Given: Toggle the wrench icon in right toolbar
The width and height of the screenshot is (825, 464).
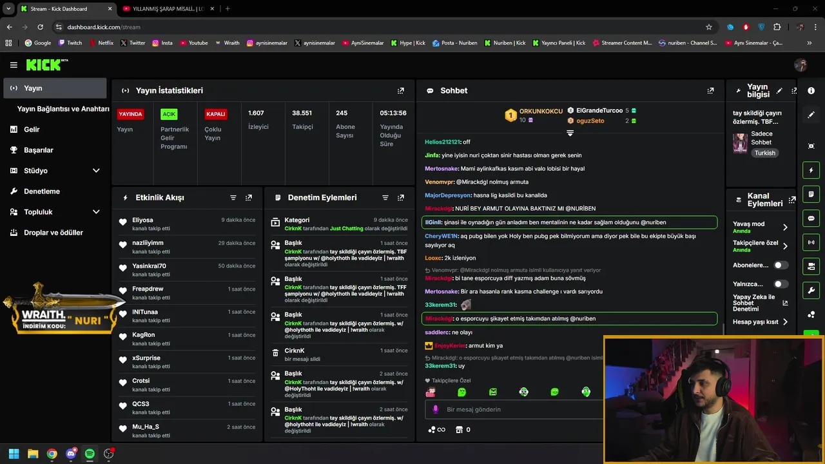Looking at the screenshot, I should pos(811,290).
